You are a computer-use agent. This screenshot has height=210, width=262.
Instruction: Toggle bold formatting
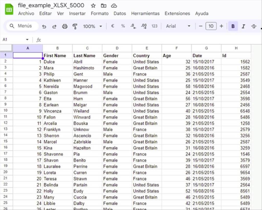[233, 26]
